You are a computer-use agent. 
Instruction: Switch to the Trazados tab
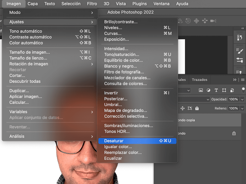pyautogui.click(x=200, y=80)
